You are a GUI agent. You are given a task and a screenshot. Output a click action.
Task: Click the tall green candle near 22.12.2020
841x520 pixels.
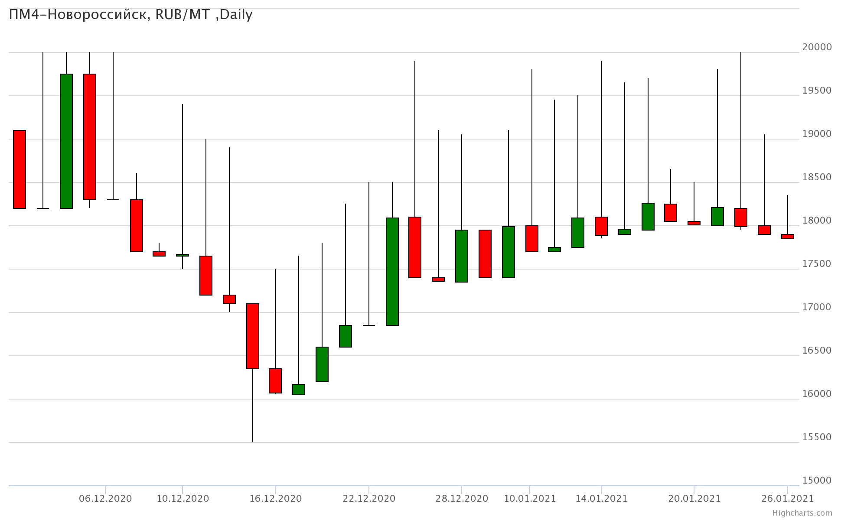click(392, 271)
